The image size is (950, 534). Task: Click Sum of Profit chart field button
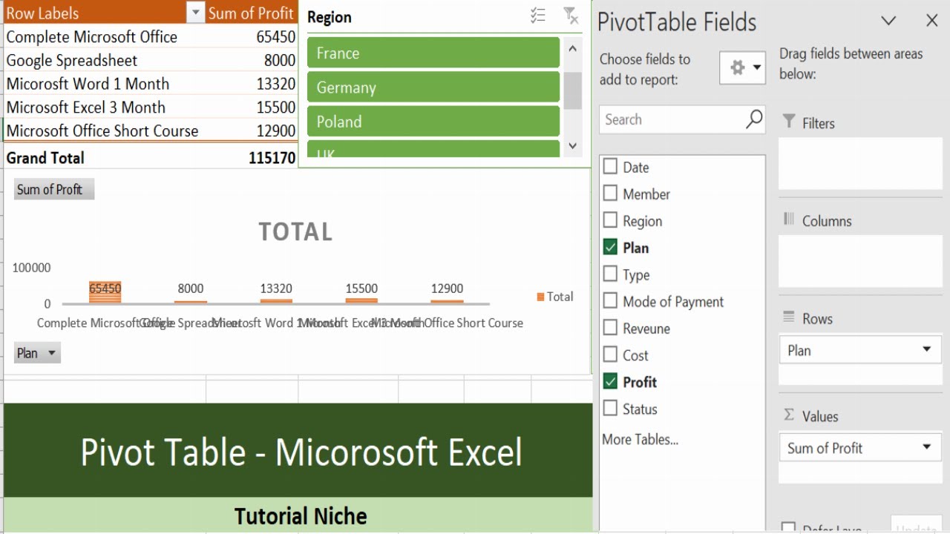pos(54,189)
